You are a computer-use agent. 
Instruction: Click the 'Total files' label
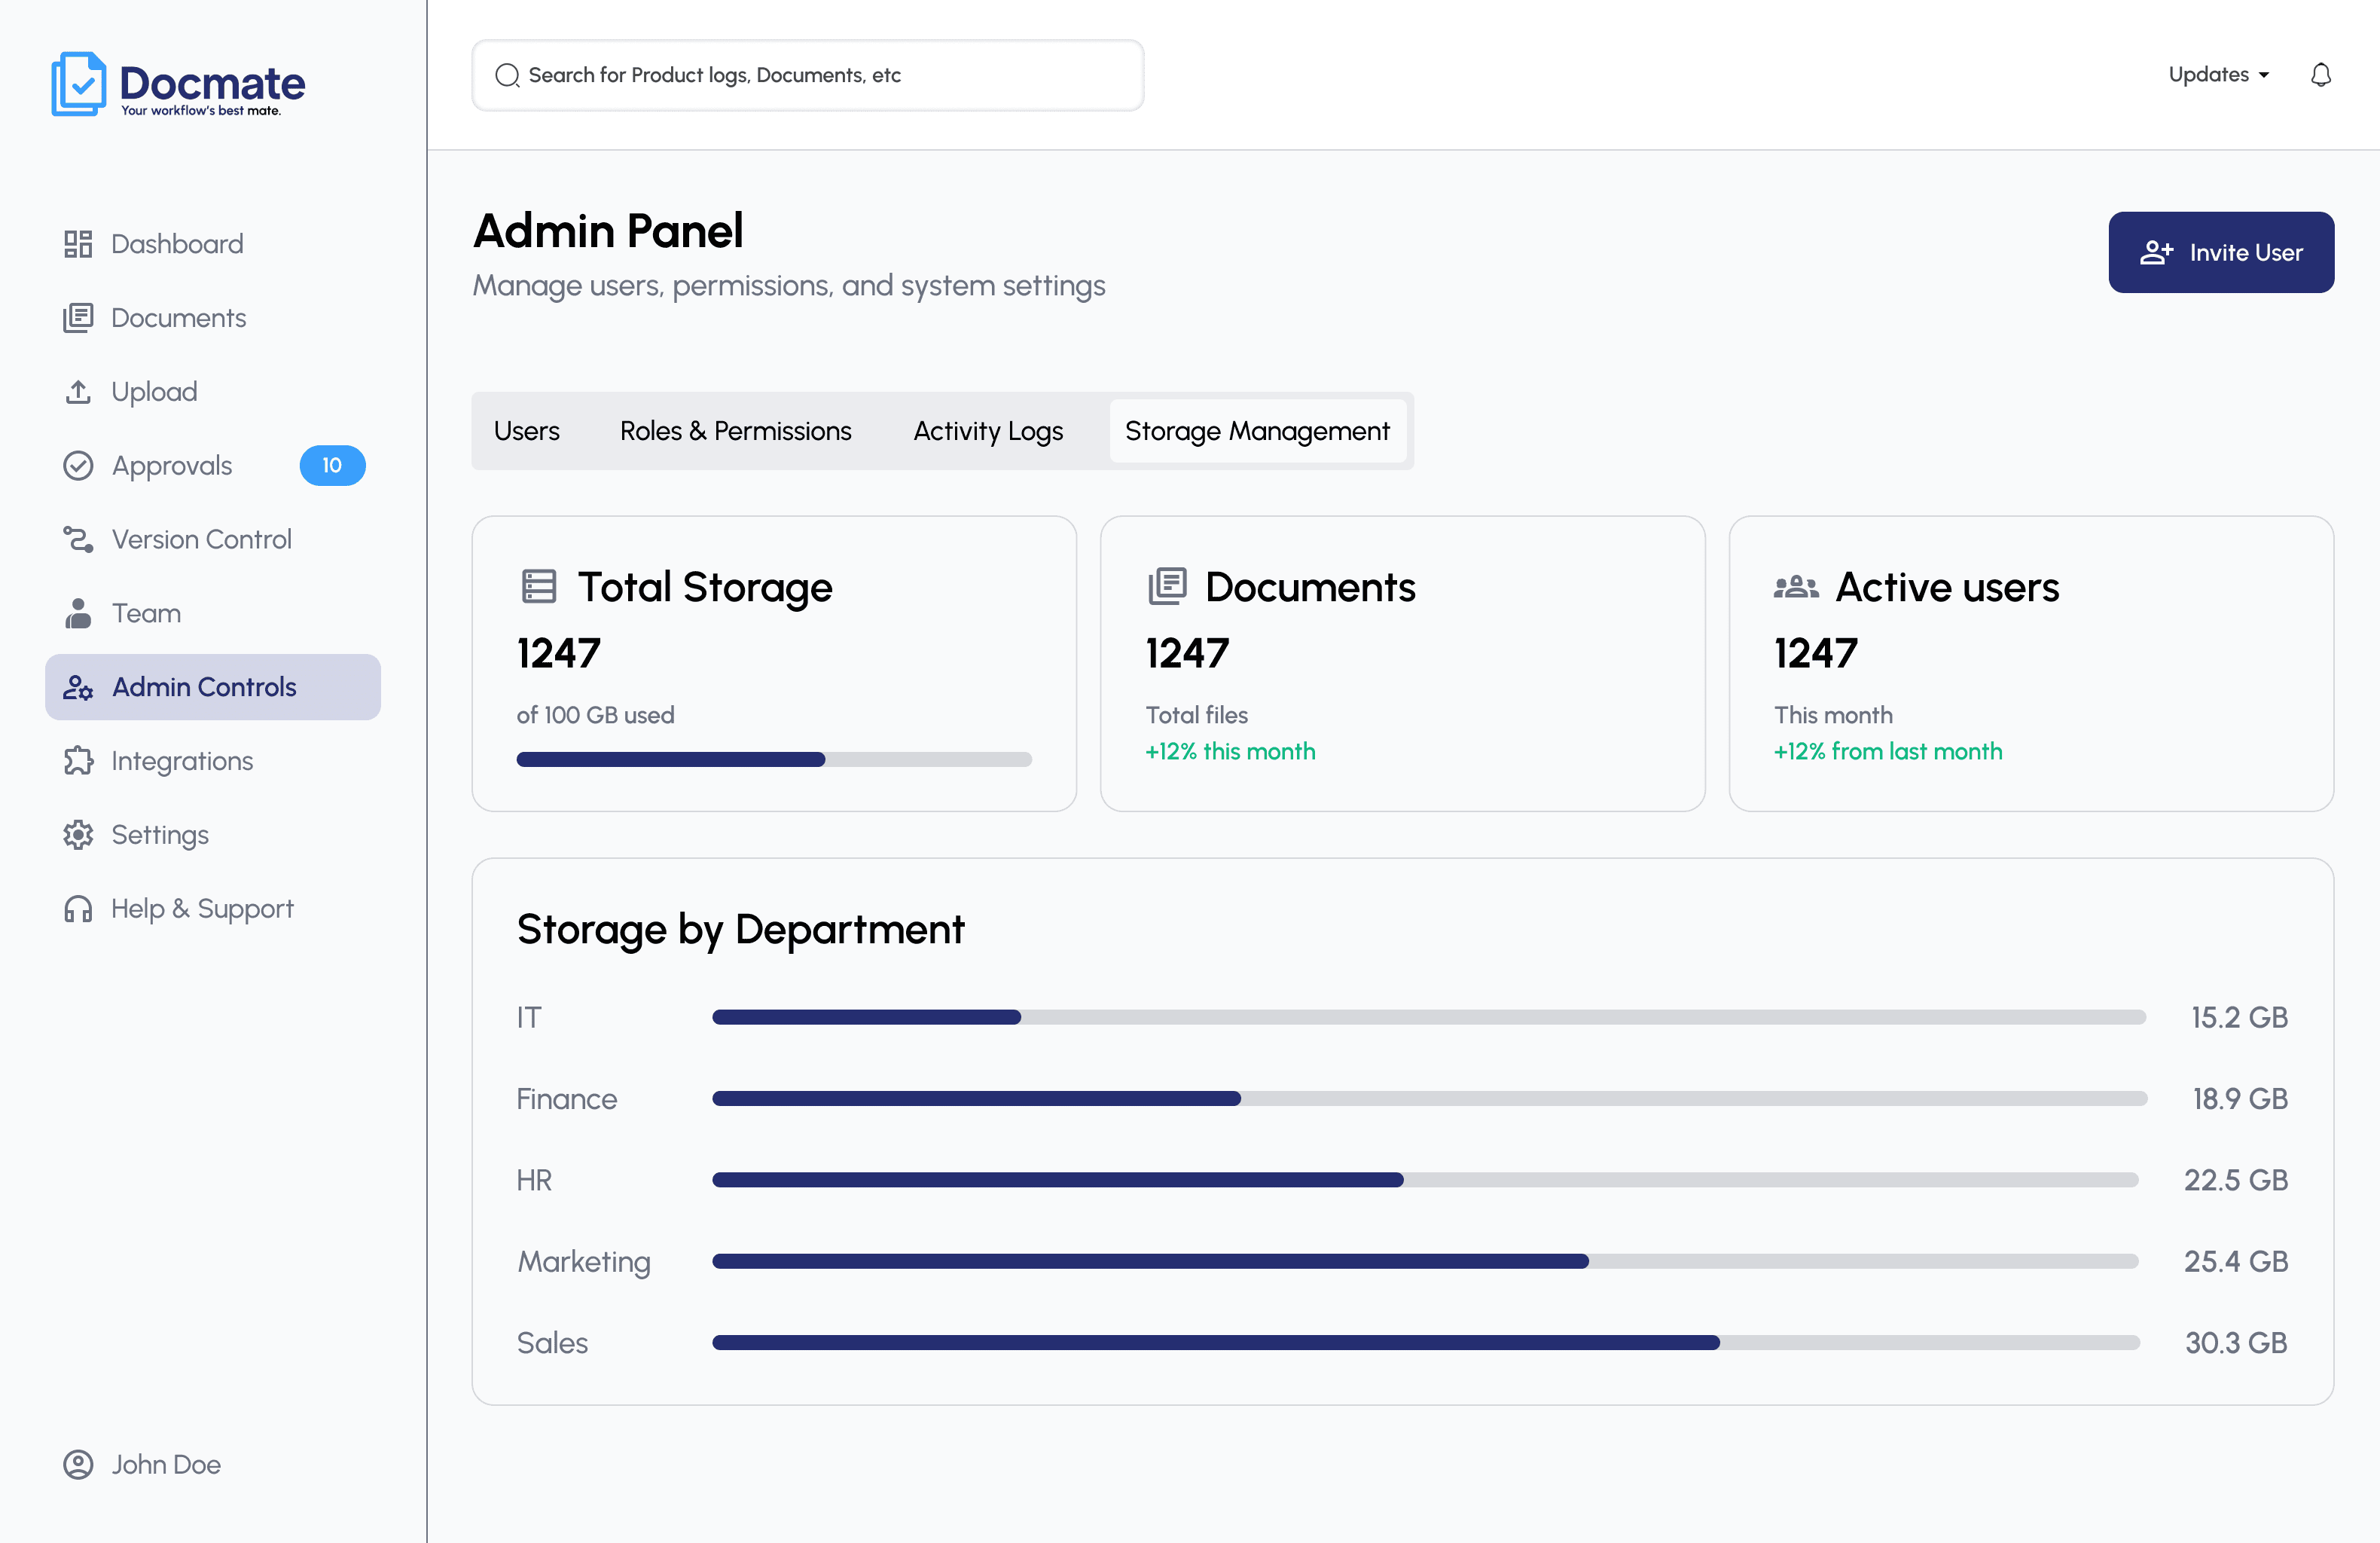coord(1197,716)
